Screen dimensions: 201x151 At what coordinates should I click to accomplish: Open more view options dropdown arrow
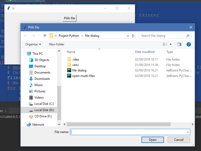pyautogui.click(x=171, y=44)
